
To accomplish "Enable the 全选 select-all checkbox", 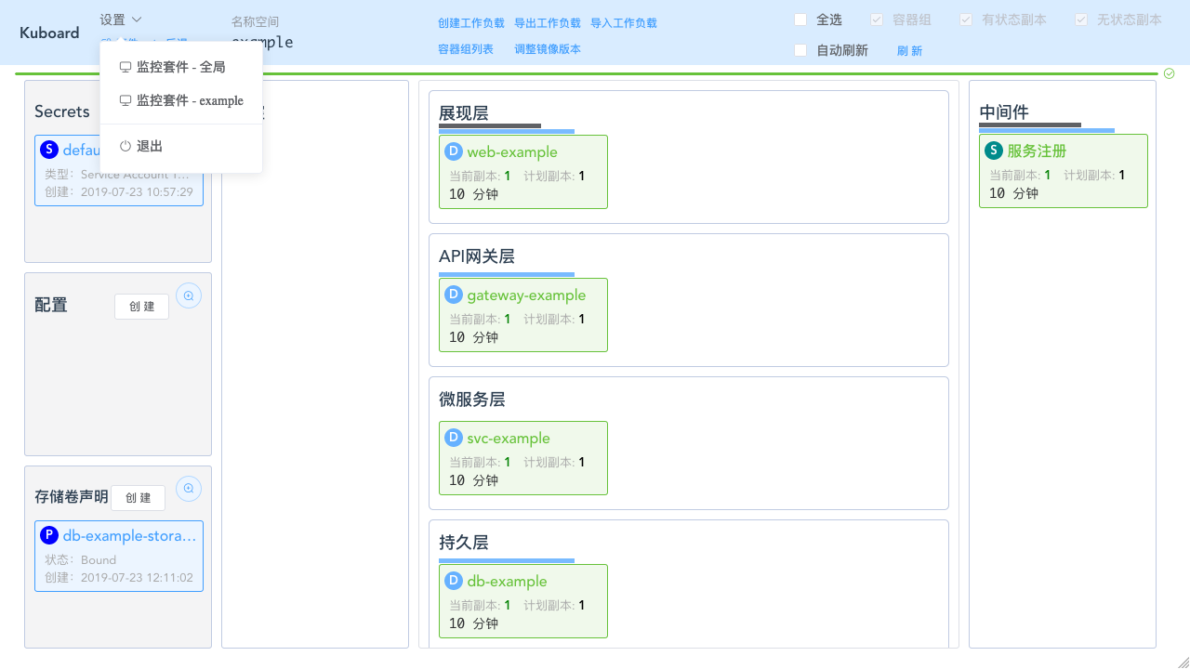I will point(800,19).
